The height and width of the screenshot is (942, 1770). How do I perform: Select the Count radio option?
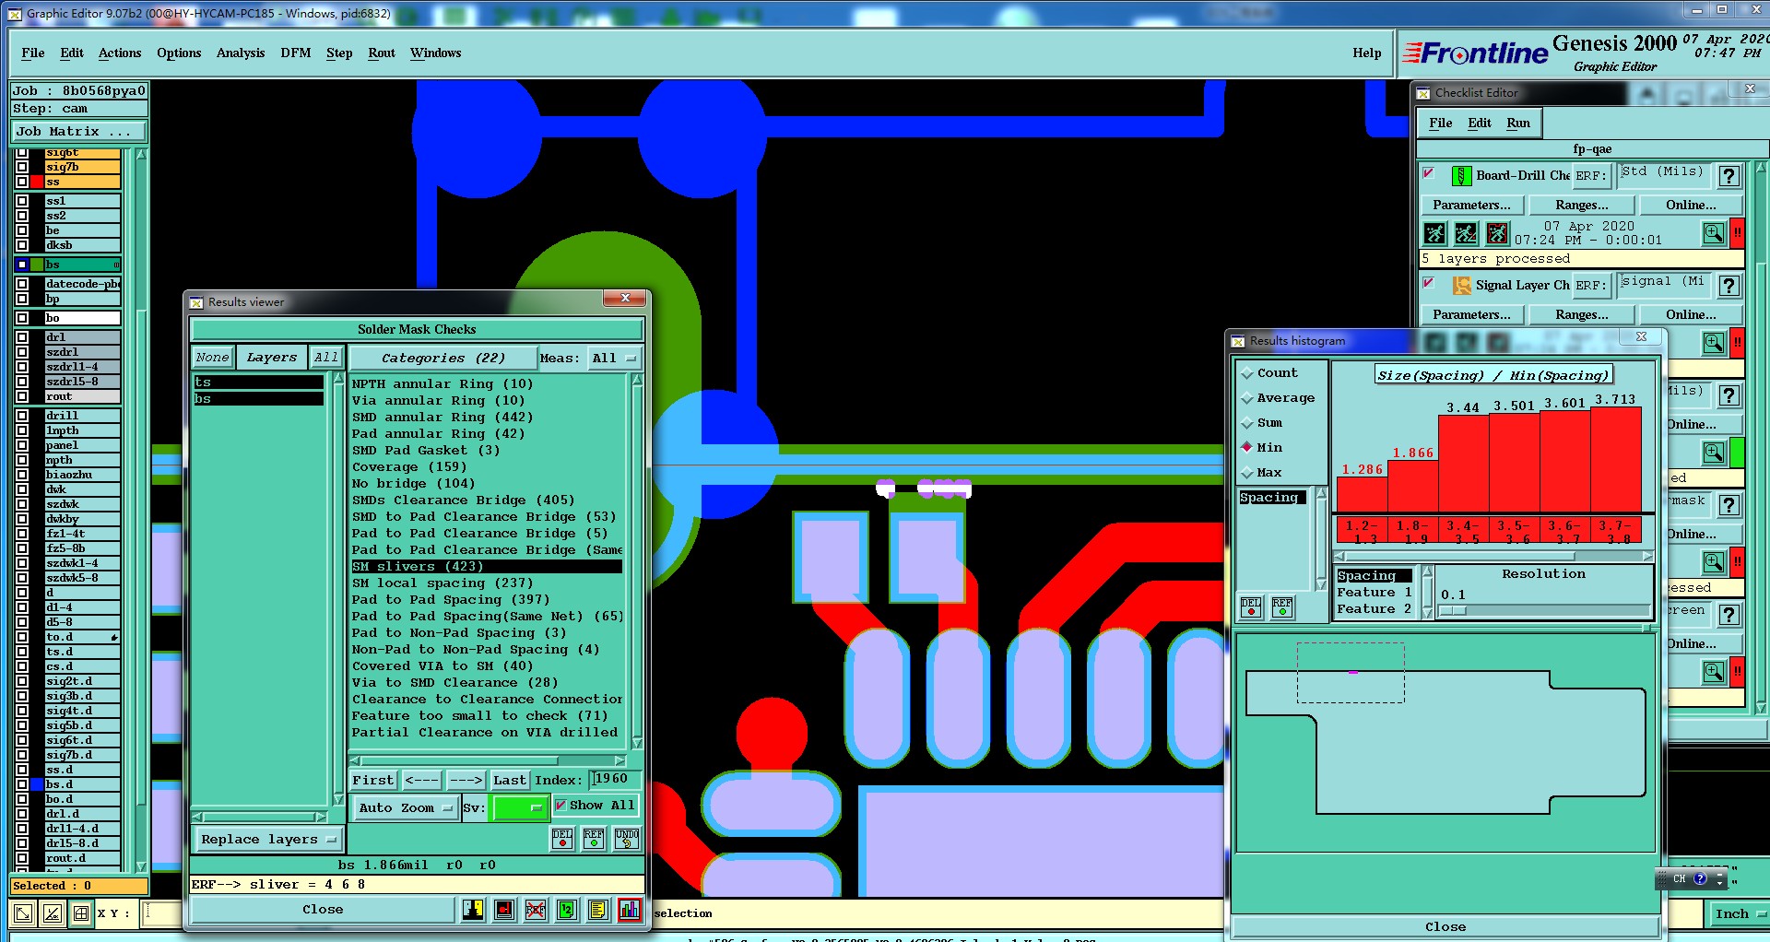coord(1247,373)
